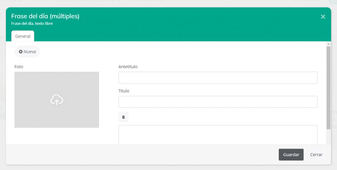
Task: Close the Frase del día dialog
Action: tap(323, 17)
